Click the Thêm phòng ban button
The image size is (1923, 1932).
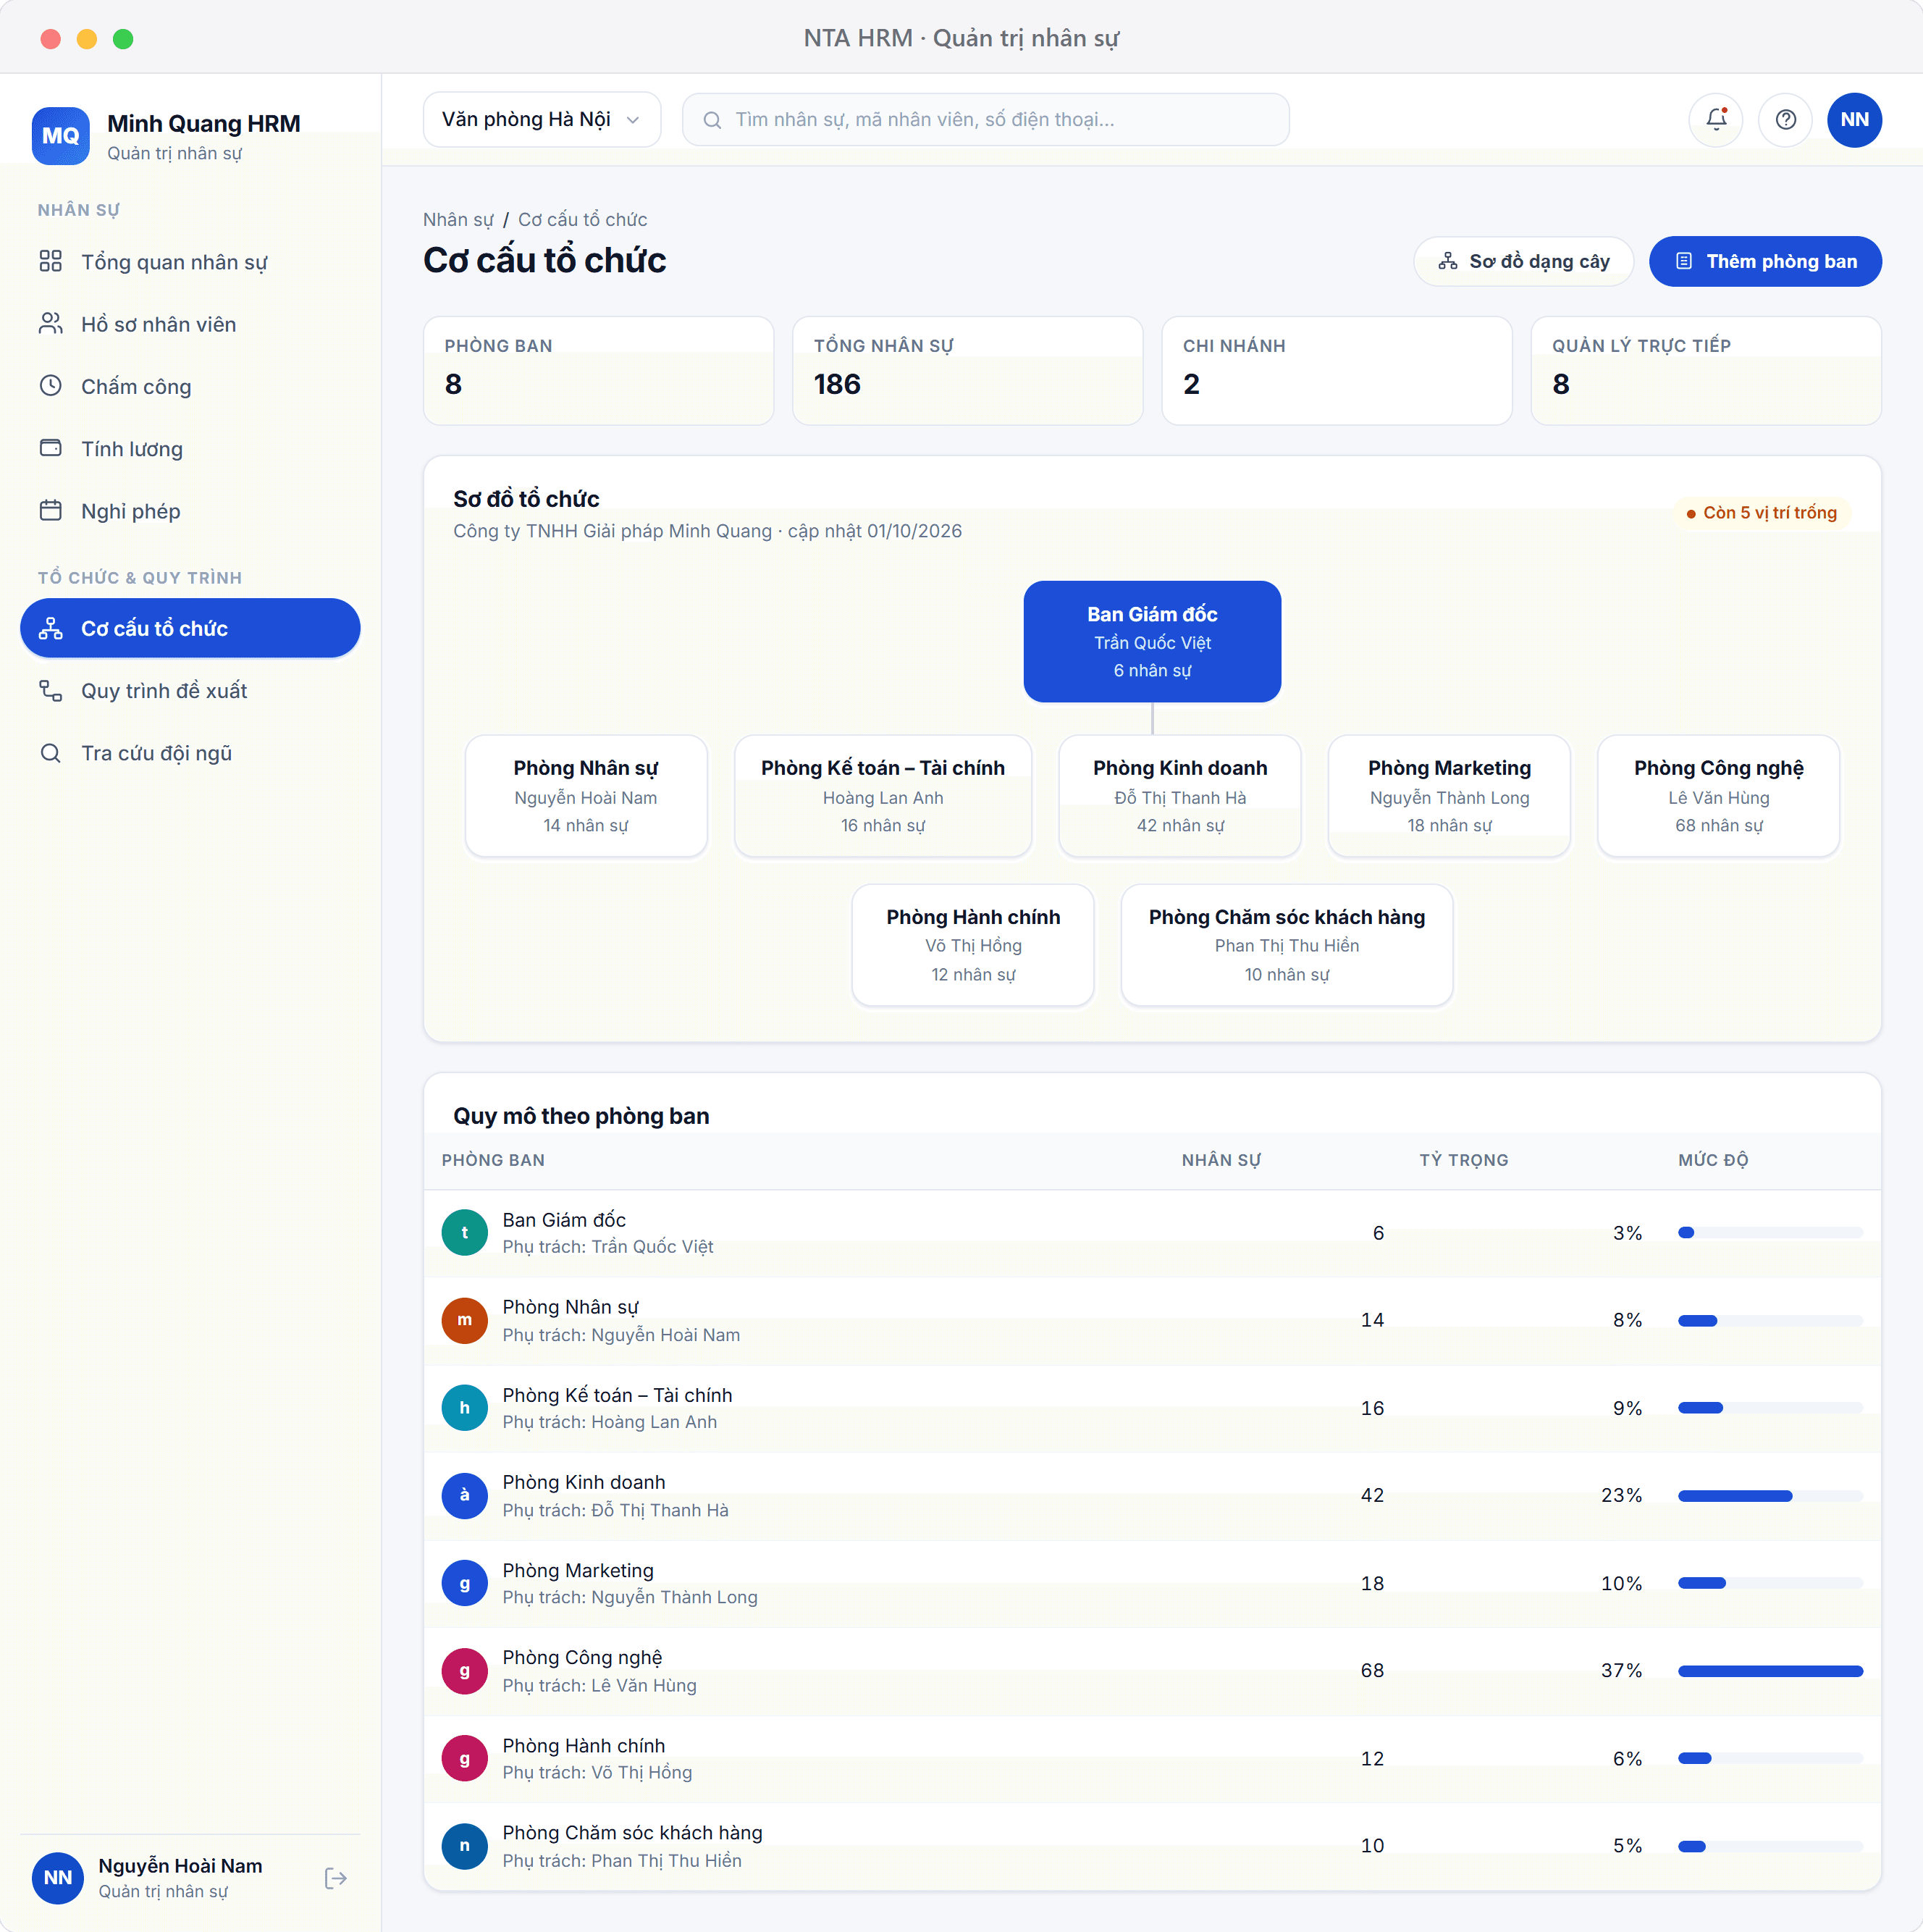coord(1765,262)
